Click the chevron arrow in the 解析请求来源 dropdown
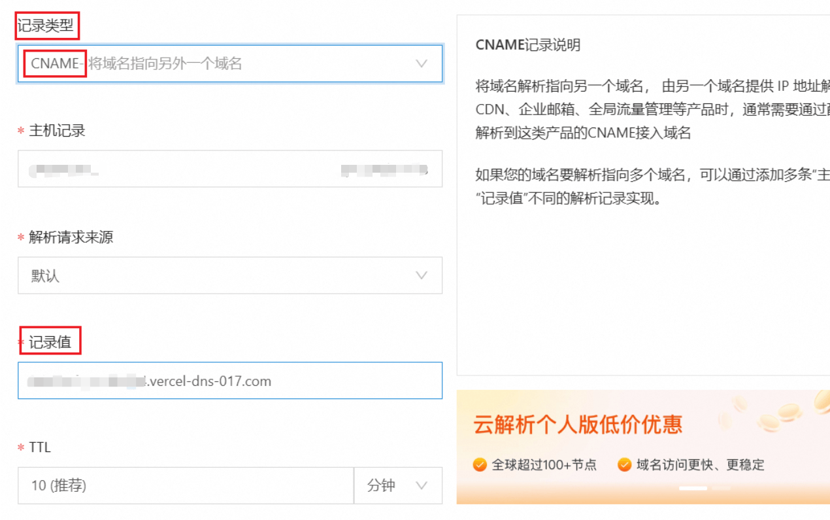The image size is (830, 520). [x=422, y=275]
